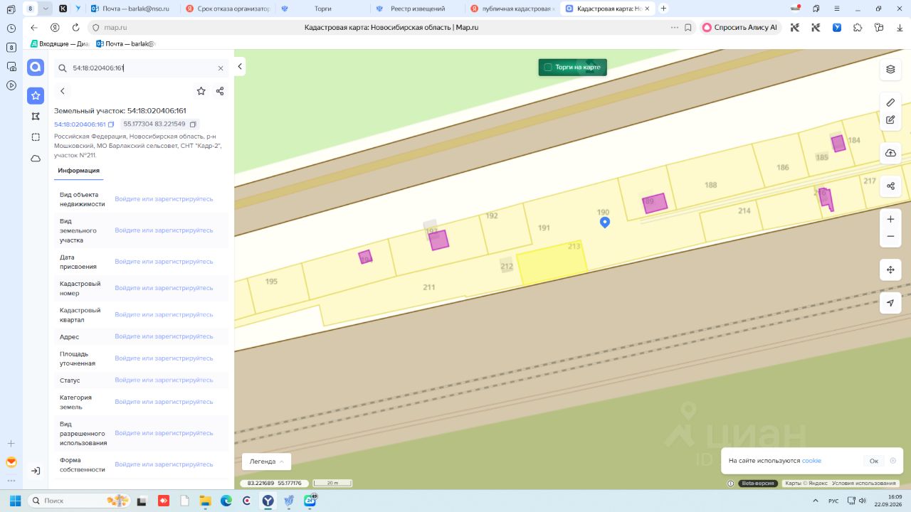Viewport: 911px width, 512px height.
Task: Locate me with the navigation arrow
Action: pyautogui.click(x=890, y=303)
